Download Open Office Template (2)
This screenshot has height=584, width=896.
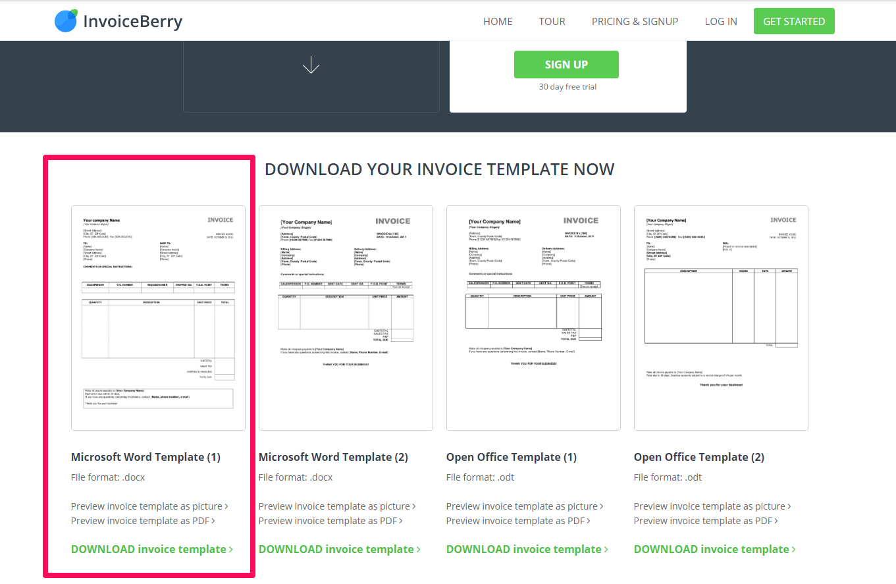pyautogui.click(x=714, y=549)
